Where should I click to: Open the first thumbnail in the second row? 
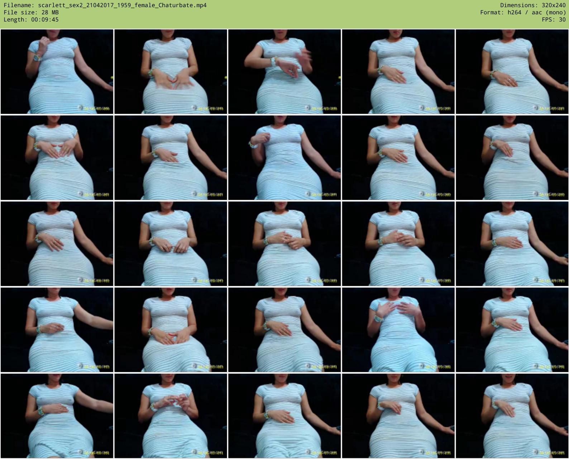coord(57,157)
